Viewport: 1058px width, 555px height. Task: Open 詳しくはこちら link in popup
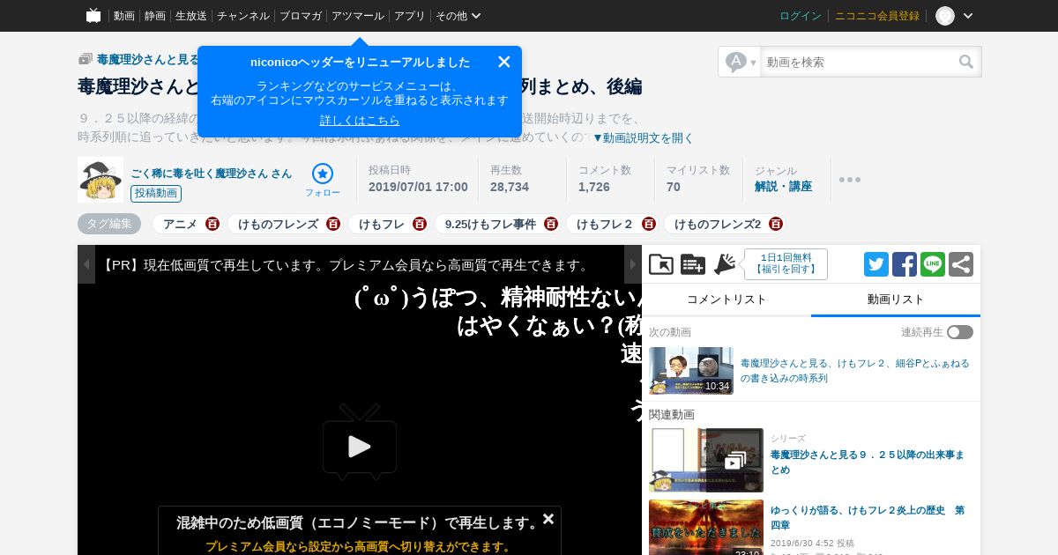[x=360, y=120]
